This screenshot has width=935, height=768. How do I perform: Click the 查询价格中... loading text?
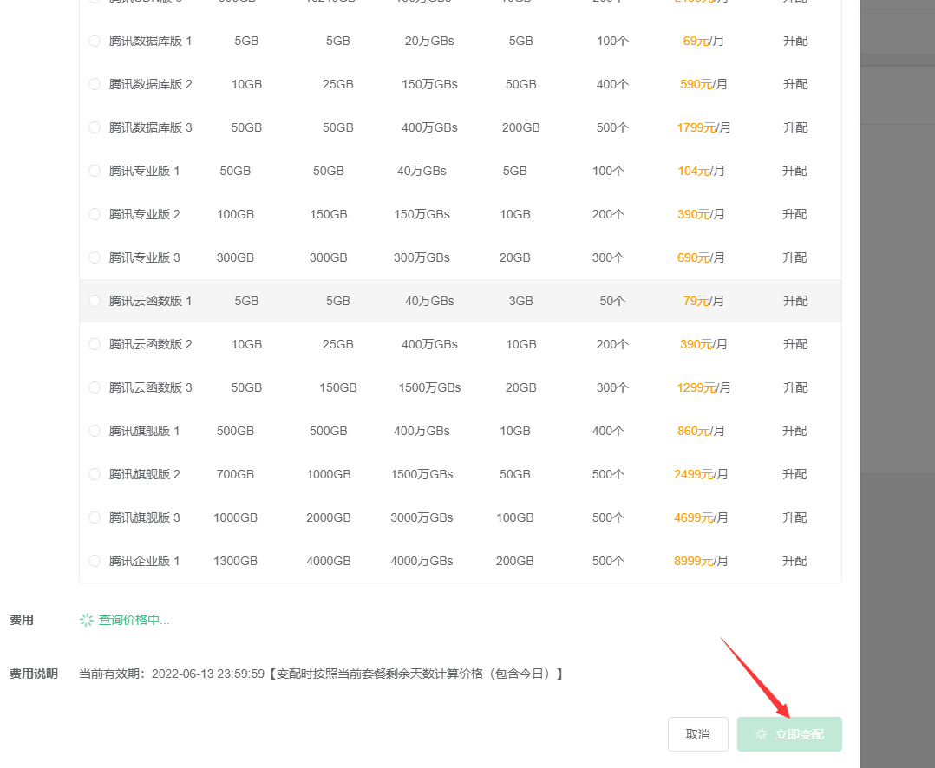click(x=134, y=621)
